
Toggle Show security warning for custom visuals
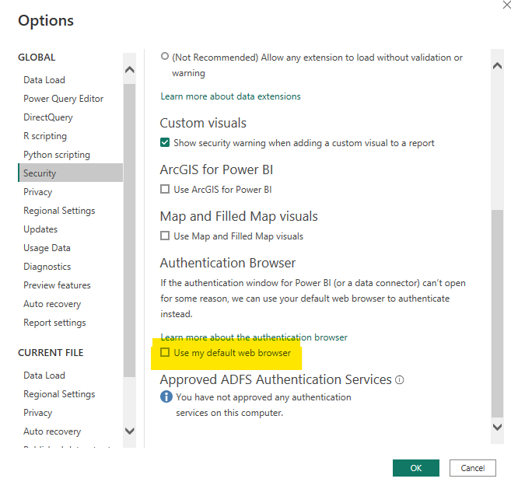point(165,143)
